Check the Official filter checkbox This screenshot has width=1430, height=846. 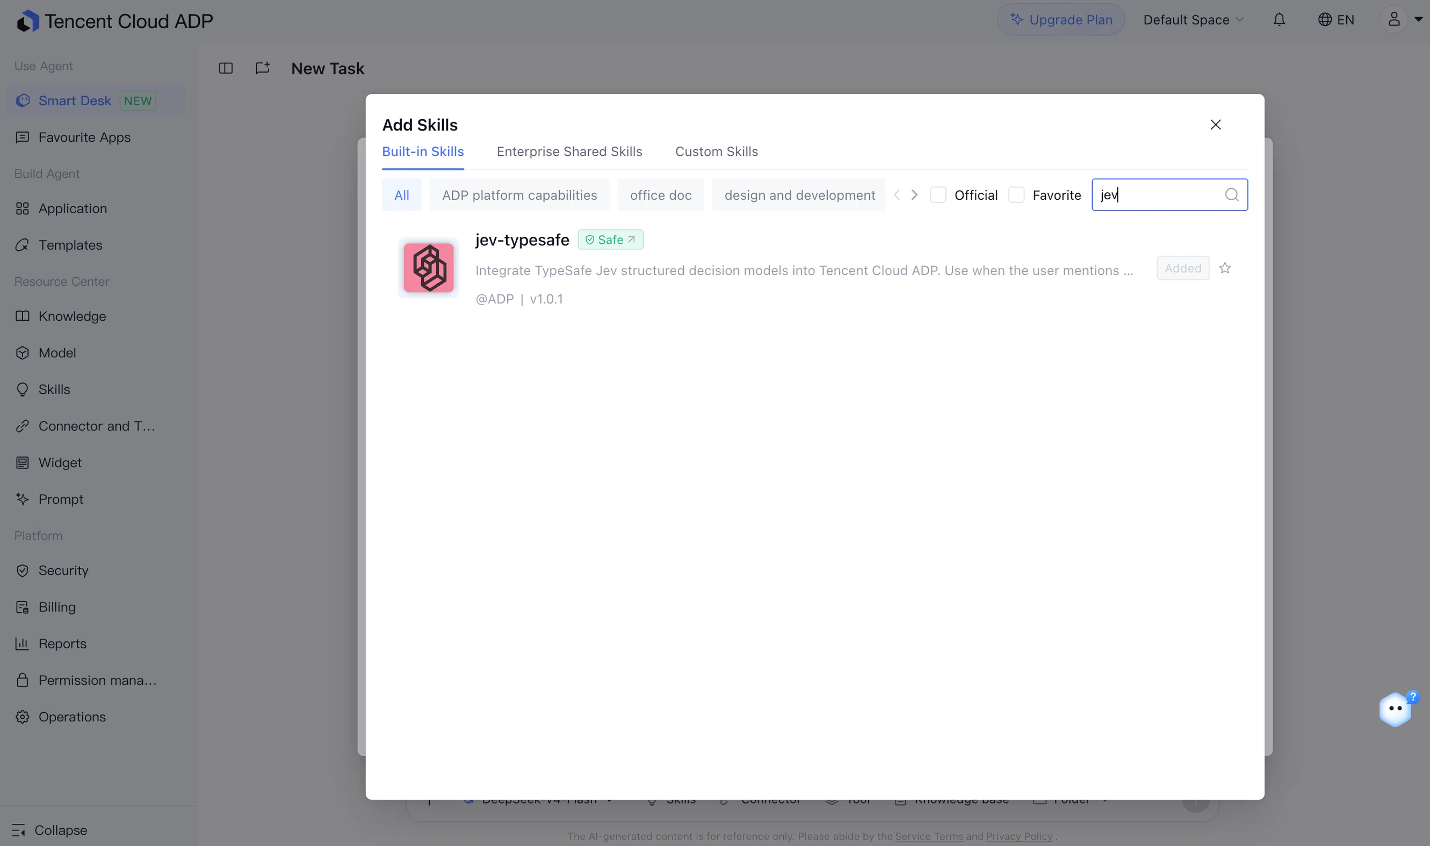click(937, 195)
